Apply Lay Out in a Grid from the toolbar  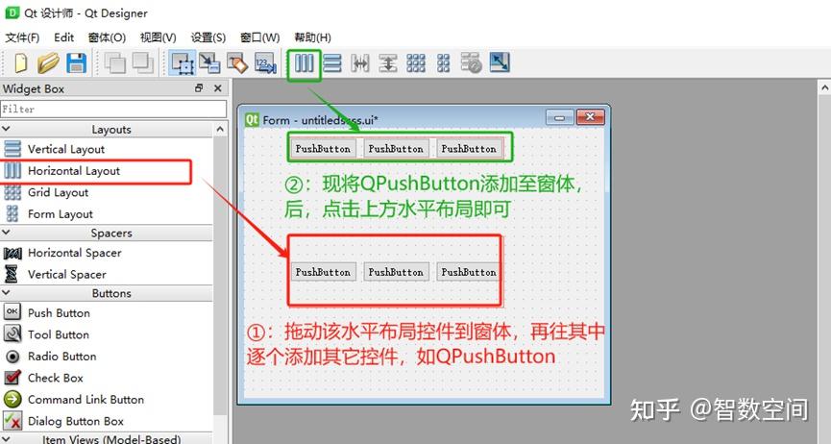(x=416, y=63)
